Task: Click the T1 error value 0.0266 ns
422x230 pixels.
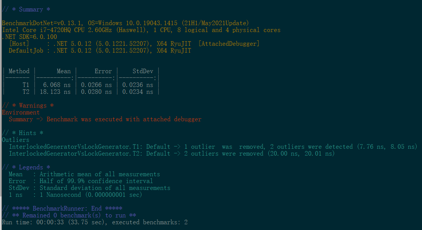Action: [x=96, y=85]
